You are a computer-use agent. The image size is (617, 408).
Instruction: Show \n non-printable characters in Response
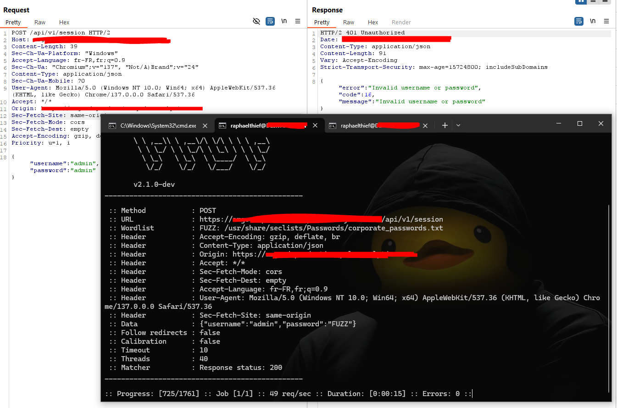point(593,22)
